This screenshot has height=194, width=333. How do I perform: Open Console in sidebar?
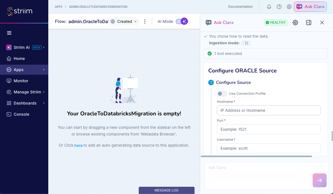(24, 114)
